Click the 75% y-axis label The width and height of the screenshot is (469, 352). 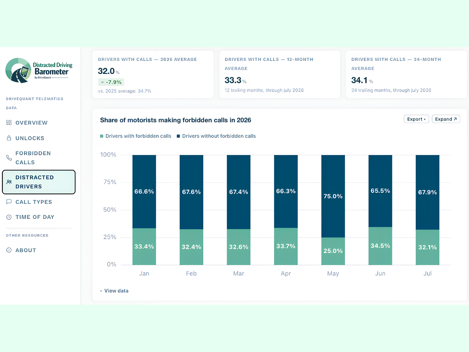[x=110, y=182]
